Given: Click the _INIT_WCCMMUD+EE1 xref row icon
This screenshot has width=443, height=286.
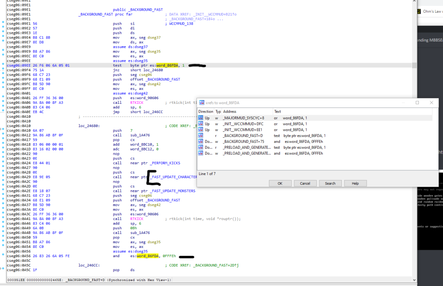Looking at the screenshot, I should 201,130.
